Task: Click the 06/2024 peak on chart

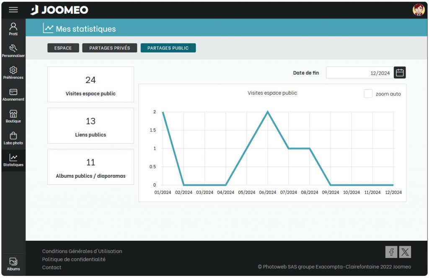Action: point(268,112)
